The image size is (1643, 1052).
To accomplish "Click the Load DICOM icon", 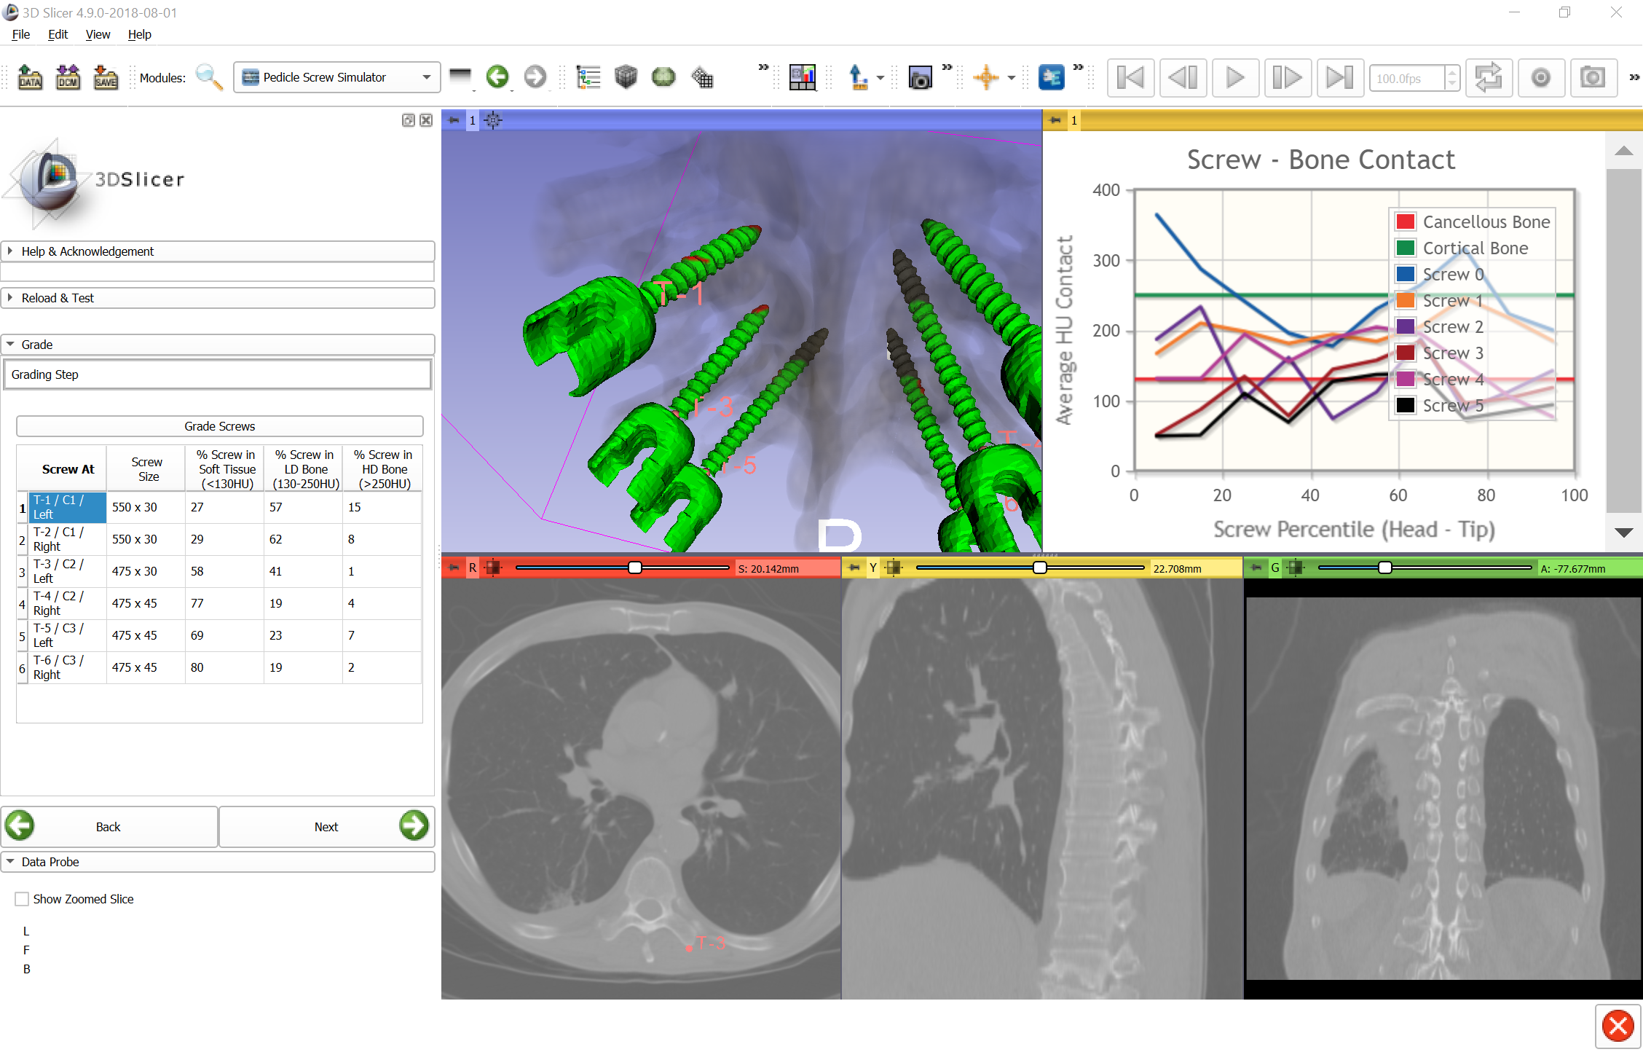I will coord(68,77).
